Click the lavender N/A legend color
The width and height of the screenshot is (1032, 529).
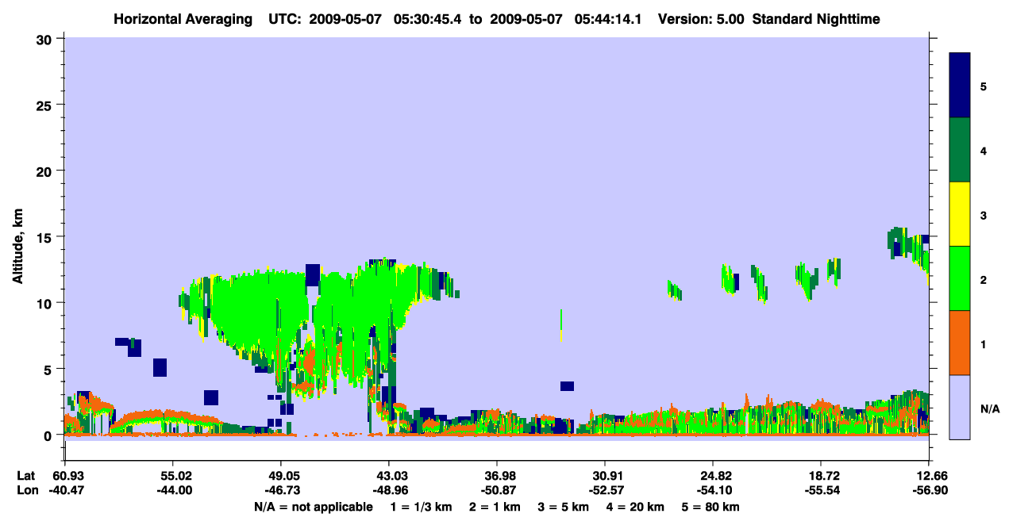point(960,407)
